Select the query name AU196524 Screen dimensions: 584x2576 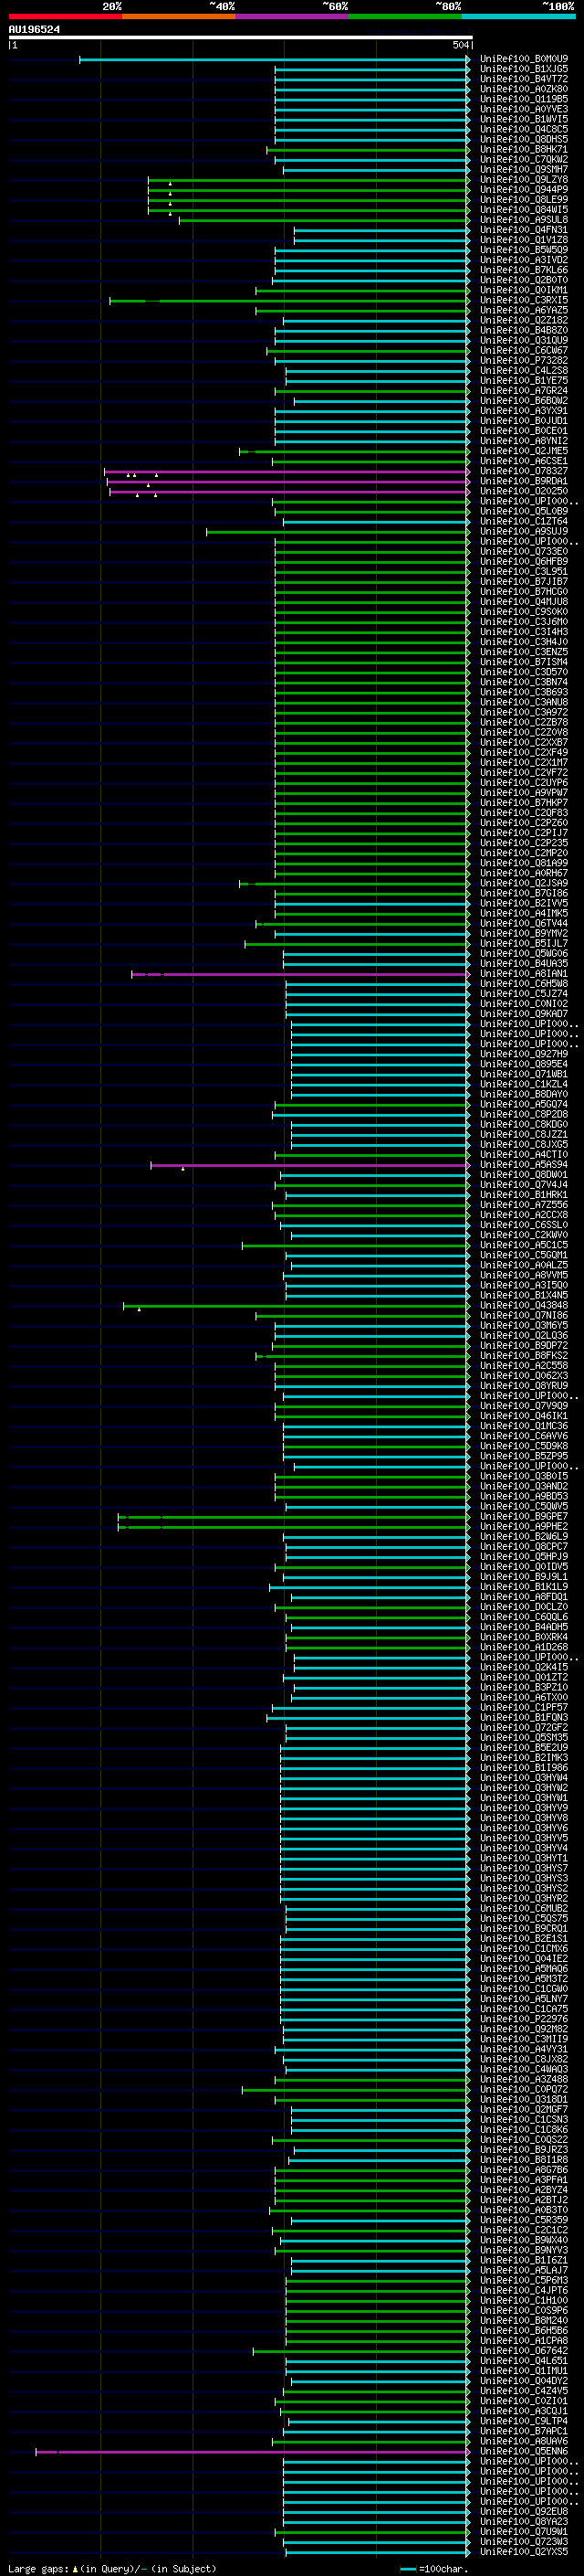34,29
